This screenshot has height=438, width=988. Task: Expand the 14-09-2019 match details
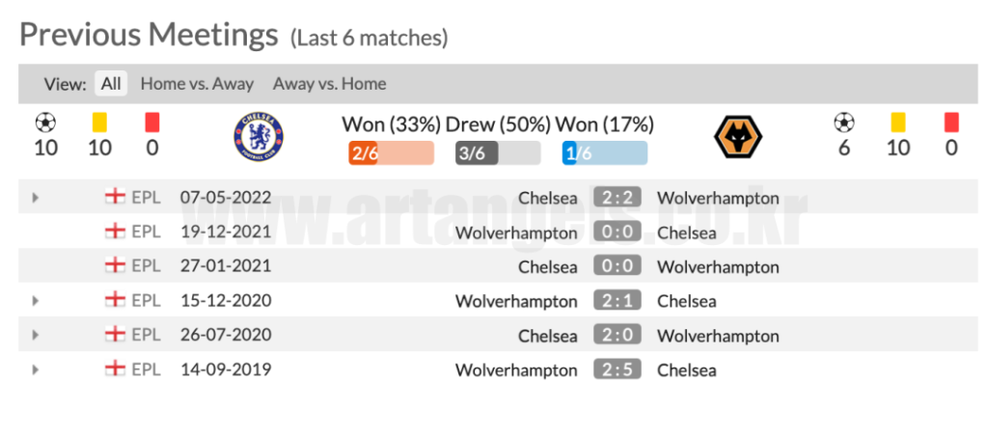pyautogui.click(x=36, y=370)
